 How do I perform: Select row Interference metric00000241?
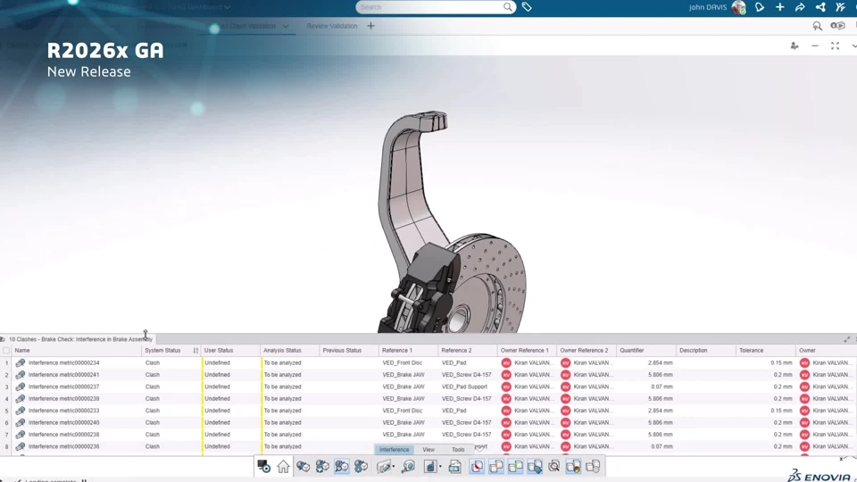click(x=428, y=375)
